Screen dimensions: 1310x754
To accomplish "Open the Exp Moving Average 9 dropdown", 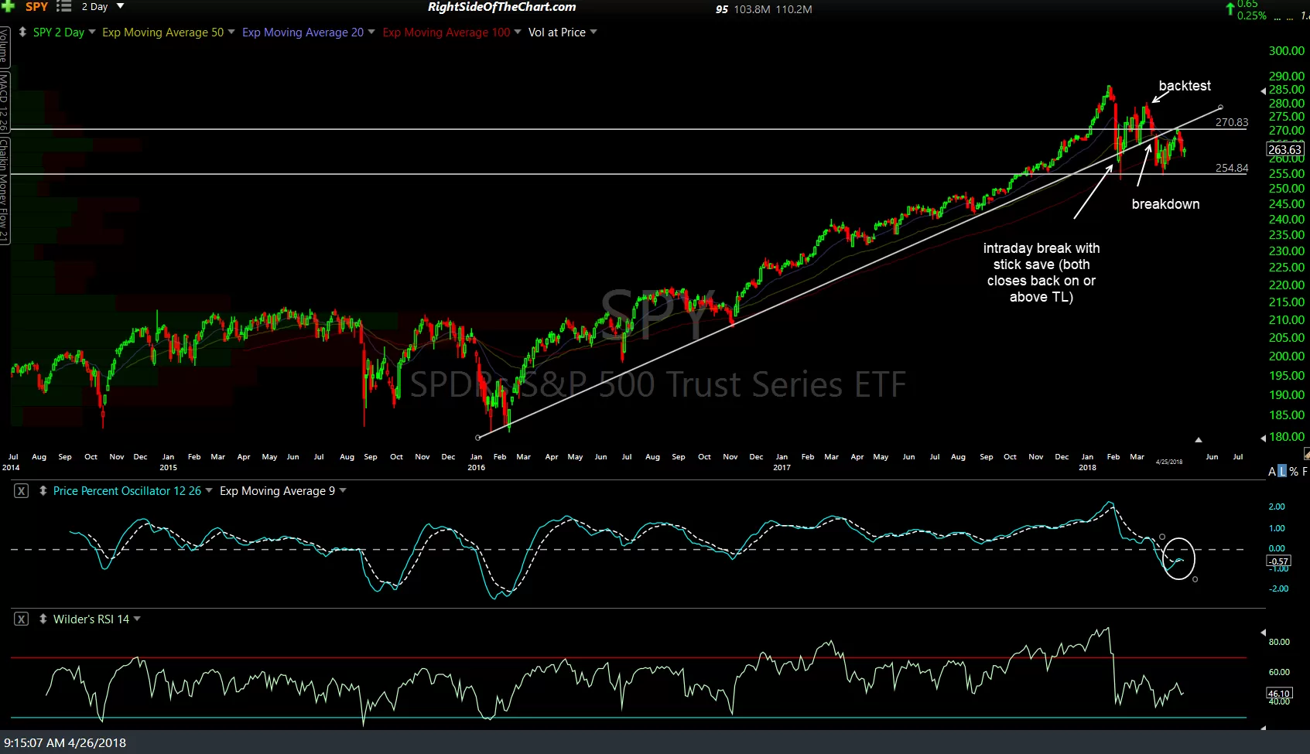I will click(x=343, y=490).
